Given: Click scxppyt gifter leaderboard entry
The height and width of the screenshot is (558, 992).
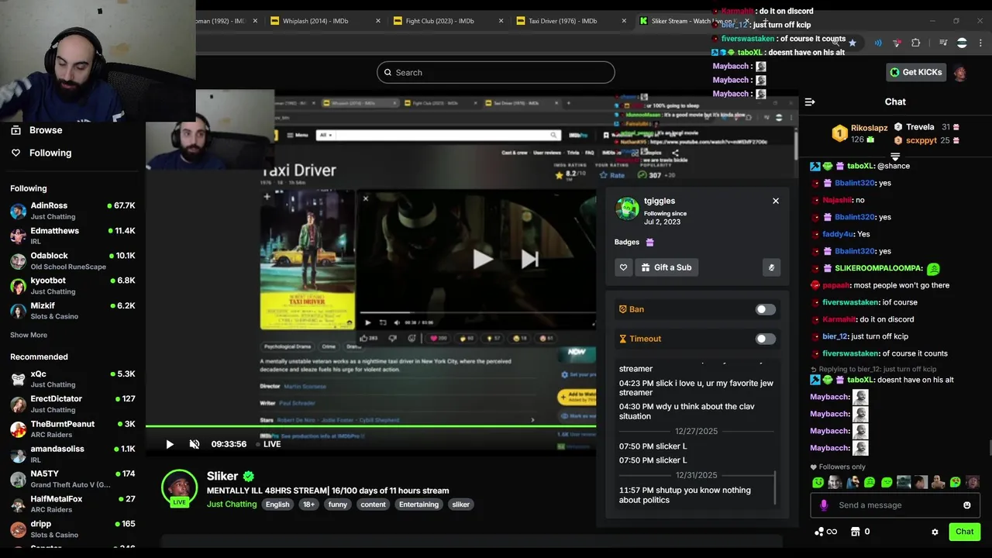Looking at the screenshot, I should [x=927, y=140].
